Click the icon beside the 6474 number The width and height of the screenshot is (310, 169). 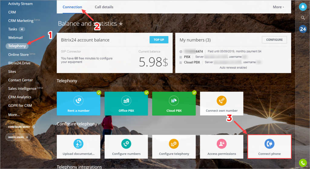point(181,52)
